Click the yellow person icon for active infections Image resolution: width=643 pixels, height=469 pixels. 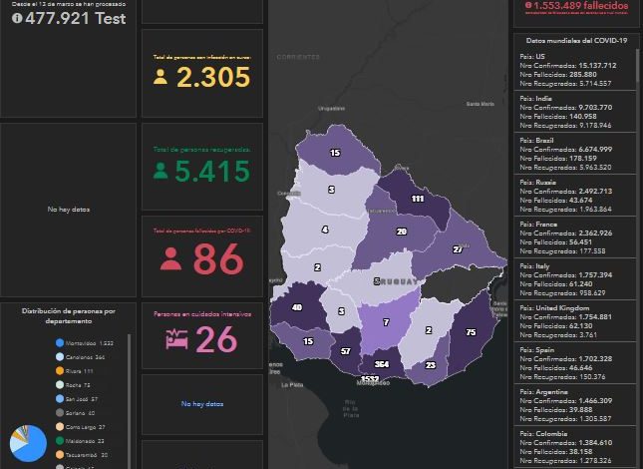pos(161,78)
